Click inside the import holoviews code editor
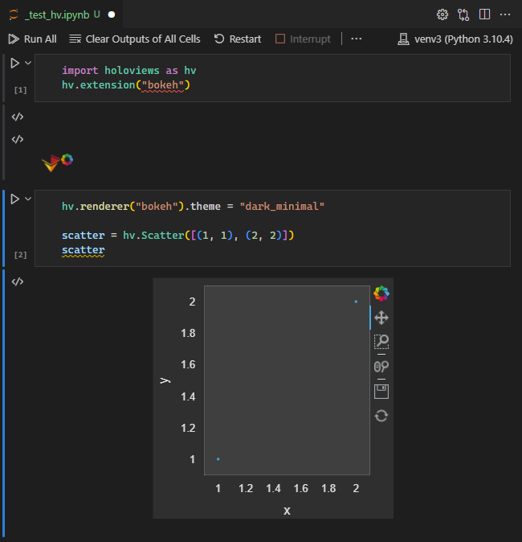This screenshot has height=542, width=522. [272, 78]
